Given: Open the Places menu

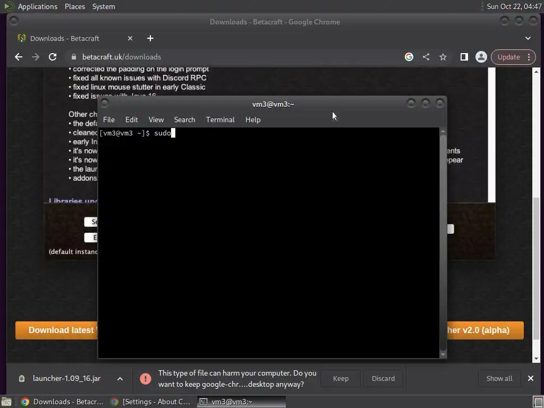Looking at the screenshot, I should click(75, 6).
